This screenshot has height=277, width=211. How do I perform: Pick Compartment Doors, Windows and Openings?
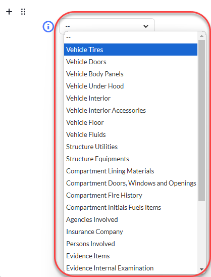[x=131, y=183]
